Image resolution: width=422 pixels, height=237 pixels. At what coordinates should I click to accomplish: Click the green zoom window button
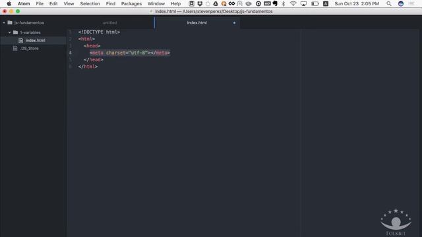[18, 11]
